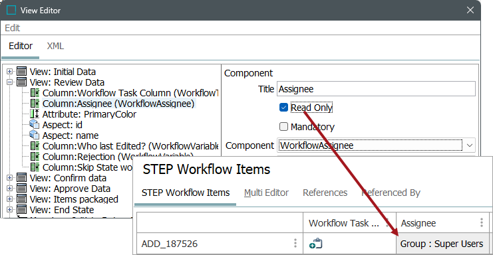
Task: Switch to the XML tab
Action: (x=55, y=46)
